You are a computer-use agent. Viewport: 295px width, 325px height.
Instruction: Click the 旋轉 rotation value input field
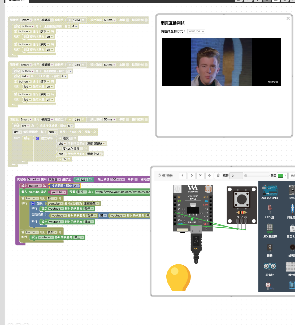point(236,175)
